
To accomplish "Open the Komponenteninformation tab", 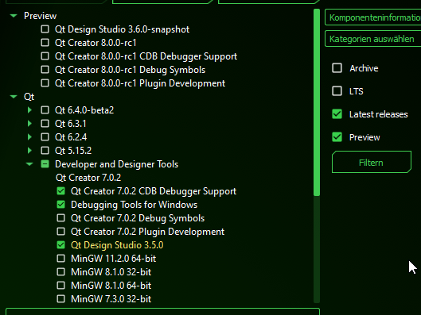I will point(373,17).
